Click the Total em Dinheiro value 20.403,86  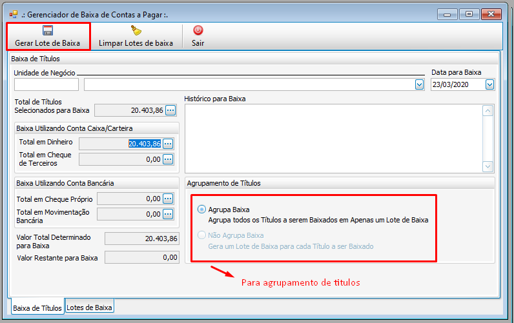point(145,144)
